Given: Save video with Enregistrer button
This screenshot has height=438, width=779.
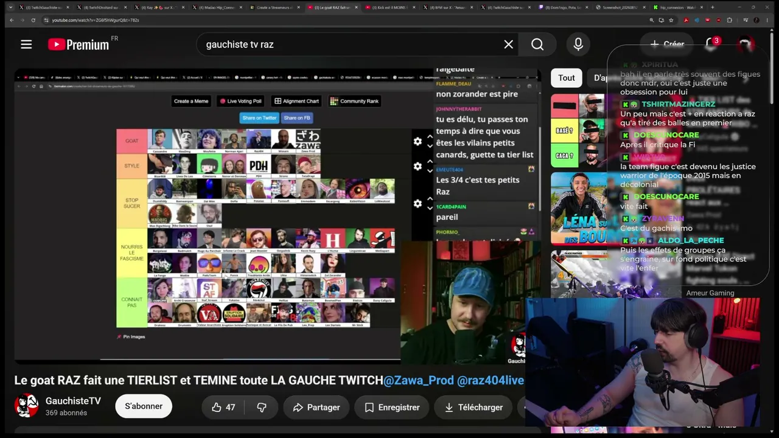Looking at the screenshot, I should [392, 408].
